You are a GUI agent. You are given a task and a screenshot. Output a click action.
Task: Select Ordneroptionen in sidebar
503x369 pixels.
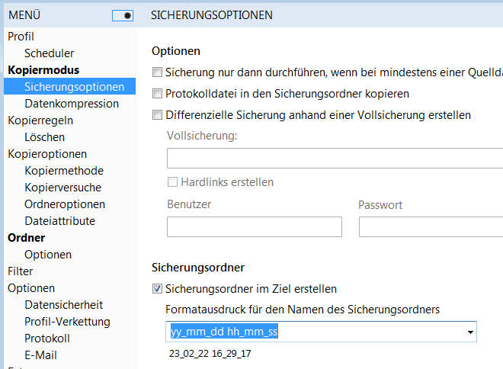65,204
